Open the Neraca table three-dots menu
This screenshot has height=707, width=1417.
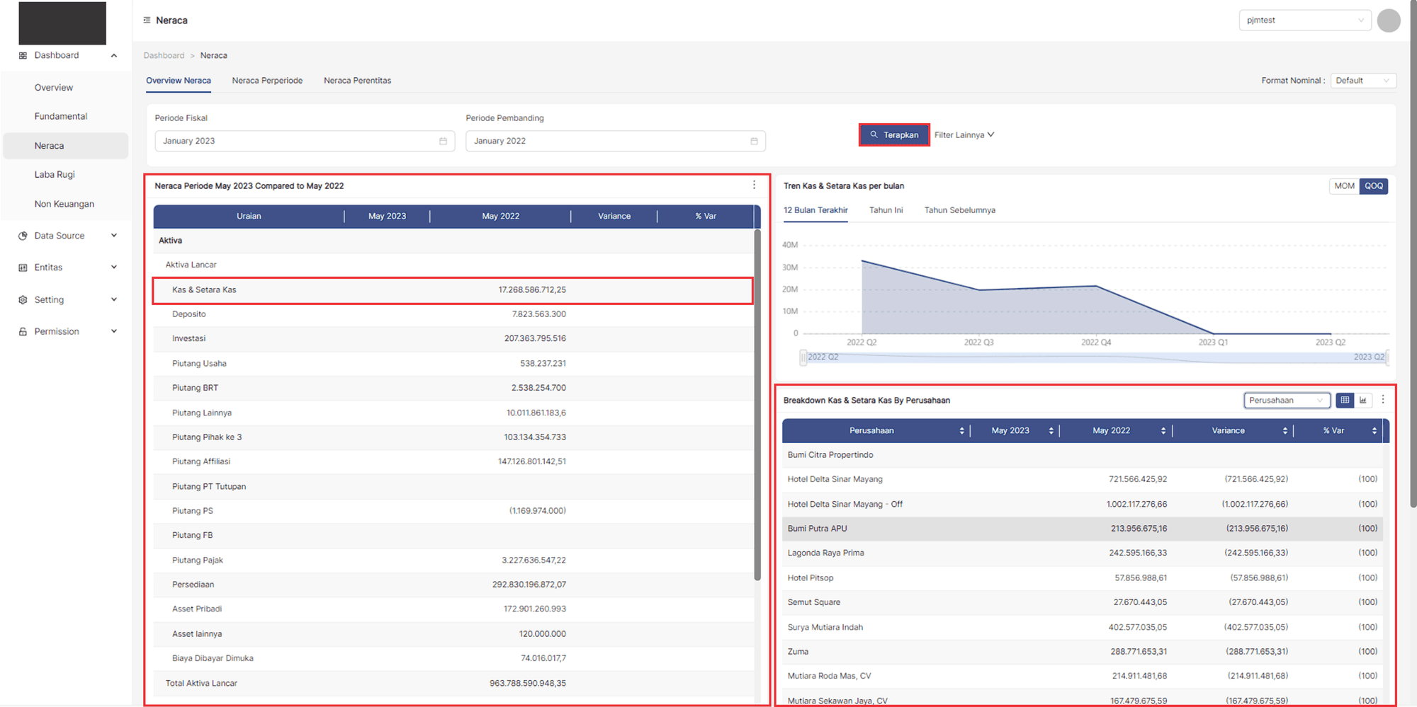point(754,185)
